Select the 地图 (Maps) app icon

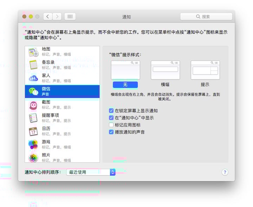coord(33,52)
